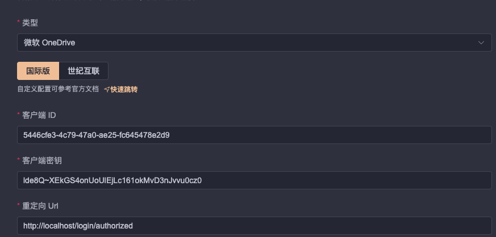Click the http://localhost/login/authorized text
Screen dimensions: 496x237
click(78, 226)
